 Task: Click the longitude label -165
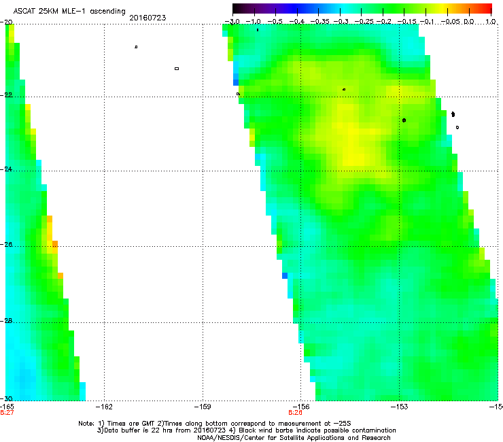(7, 407)
